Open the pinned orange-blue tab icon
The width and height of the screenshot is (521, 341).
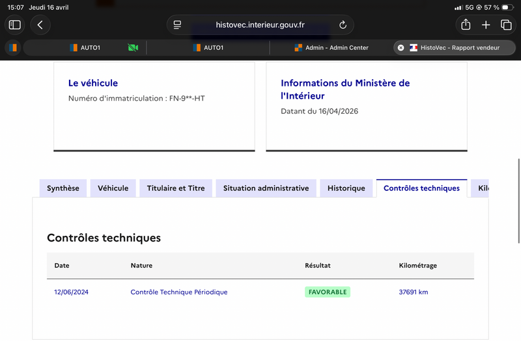13,47
